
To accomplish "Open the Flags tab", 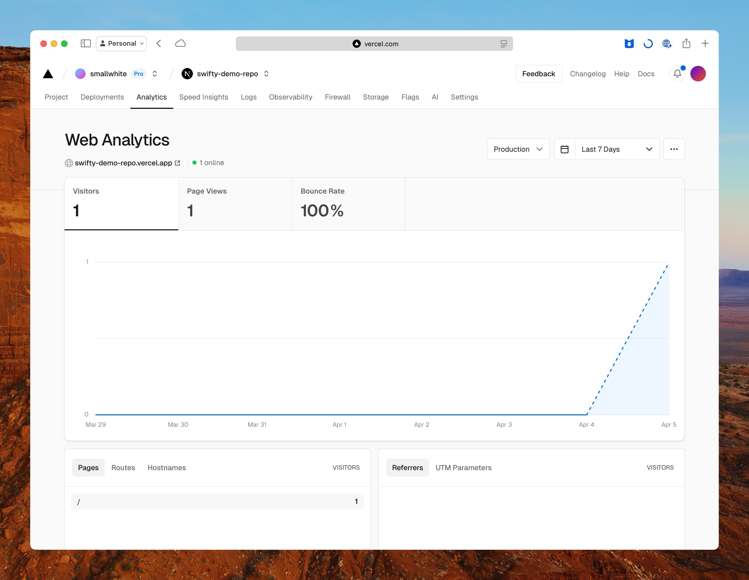I will click(410, 97).
